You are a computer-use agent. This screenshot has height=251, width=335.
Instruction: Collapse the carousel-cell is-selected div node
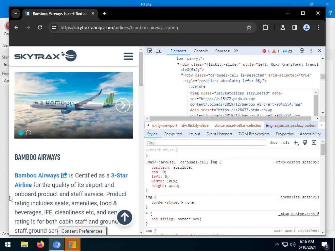pyautogui.click(x=182, y=75)
